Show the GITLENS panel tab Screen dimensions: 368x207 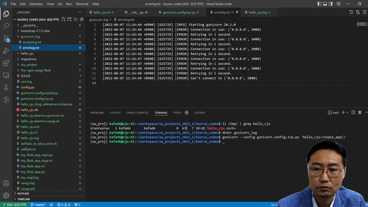click(200, 113)
